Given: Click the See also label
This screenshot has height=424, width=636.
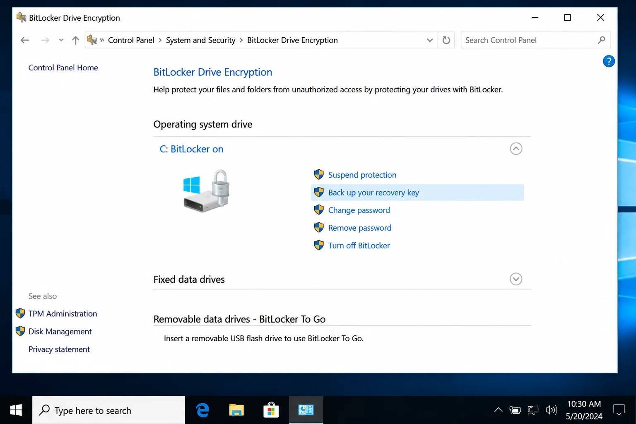Looking at the screenshot, I should [43, 296].
